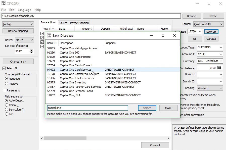Click the Review Mapping button

(x=18, y=31)
